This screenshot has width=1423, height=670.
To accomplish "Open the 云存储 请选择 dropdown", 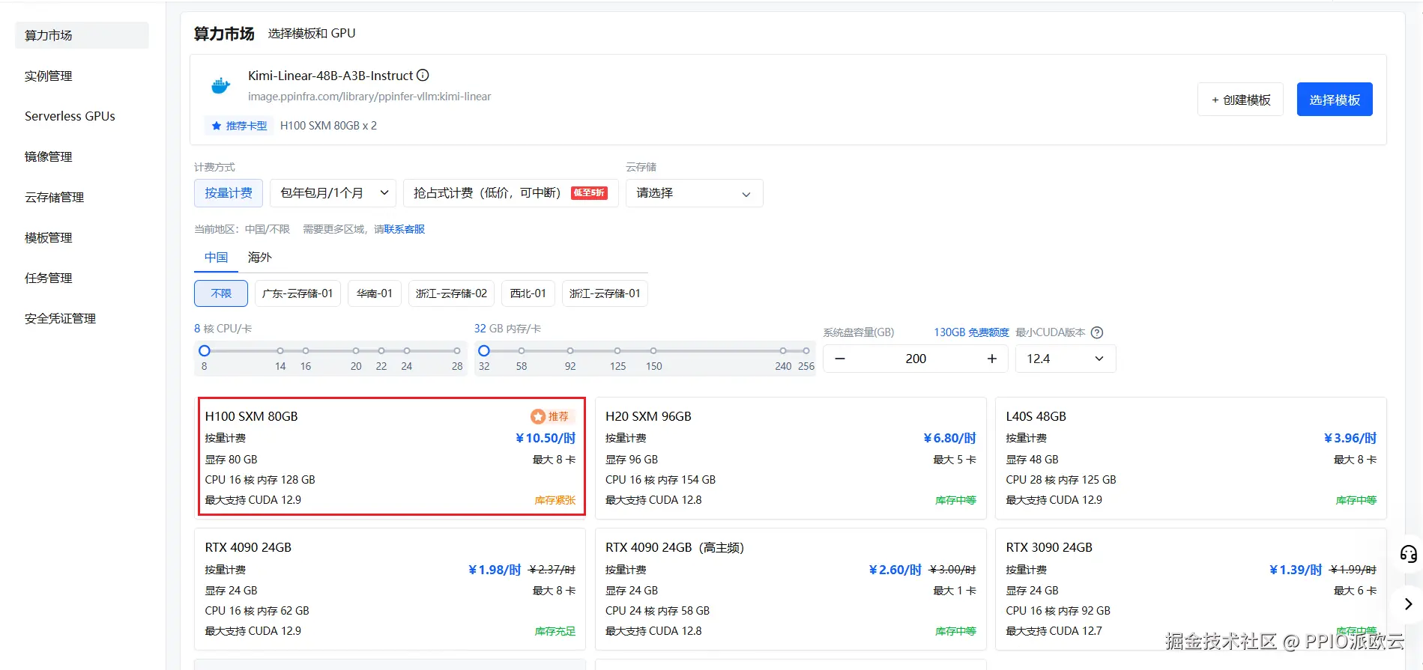I will [694, 193].
